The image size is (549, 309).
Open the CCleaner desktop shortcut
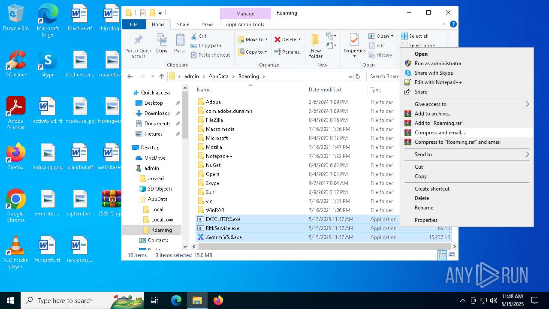click(x=16, y=64)
